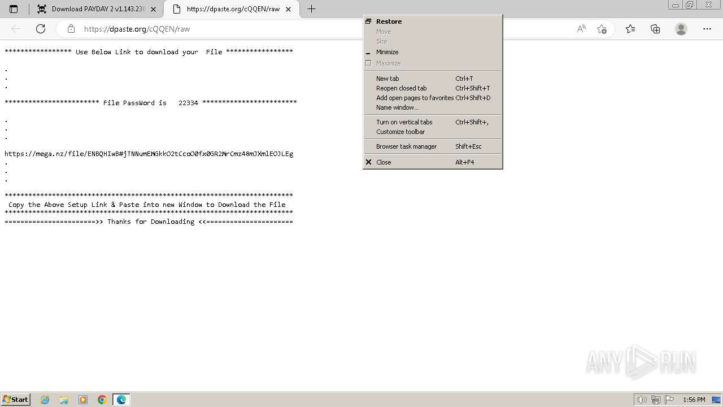This screenshot has width=723, height=407.
Task: Click the browser back arrow
Action: tap(16, 29)
